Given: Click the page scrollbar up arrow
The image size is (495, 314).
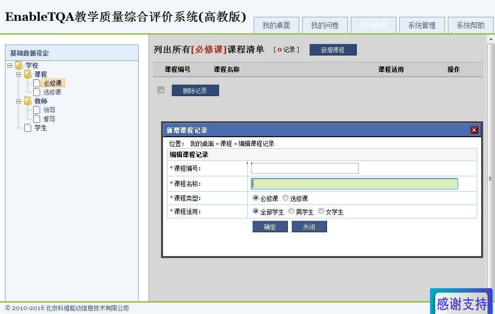Looking at the screenshot, I should pyautogui.click(x=491, y=40).
